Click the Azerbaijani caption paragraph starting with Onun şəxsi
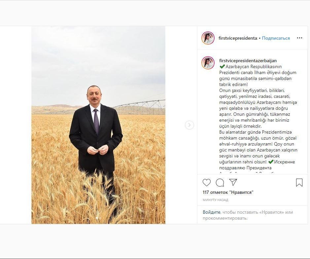 point(258,108)
